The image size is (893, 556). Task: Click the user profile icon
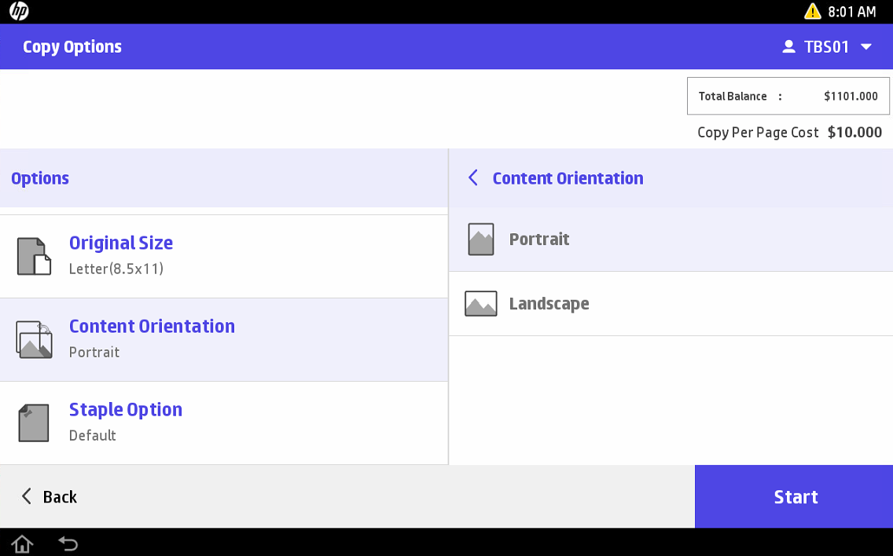click(x=788, y=47)
